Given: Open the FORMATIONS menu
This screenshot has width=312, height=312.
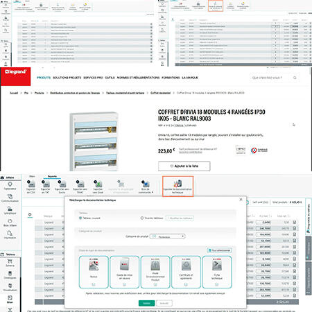Looking at the screenshot, I should coord(171,78).
